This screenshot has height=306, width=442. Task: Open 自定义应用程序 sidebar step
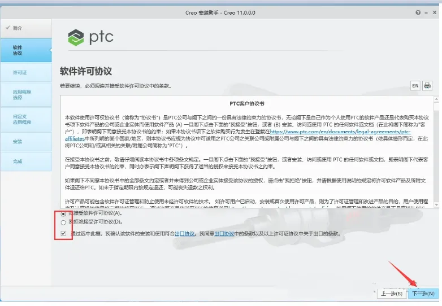click(x=26, y=119)
